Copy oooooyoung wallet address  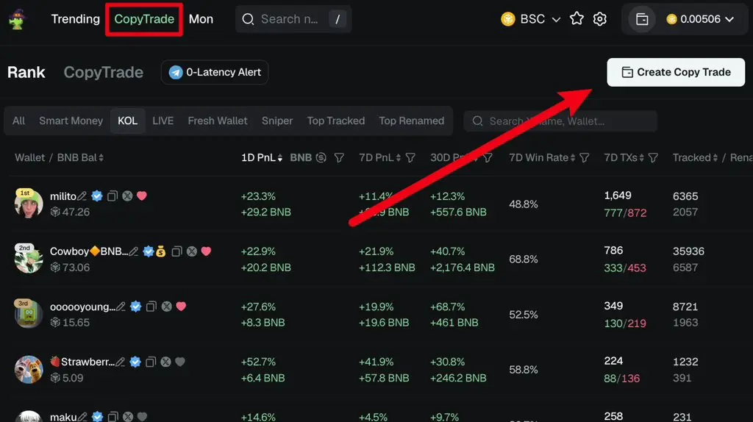(151, 307)
